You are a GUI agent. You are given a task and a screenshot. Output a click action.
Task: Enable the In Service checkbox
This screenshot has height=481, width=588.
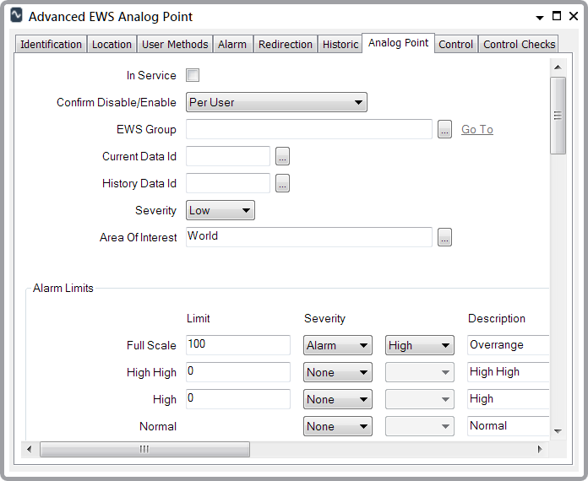[193, 75]
